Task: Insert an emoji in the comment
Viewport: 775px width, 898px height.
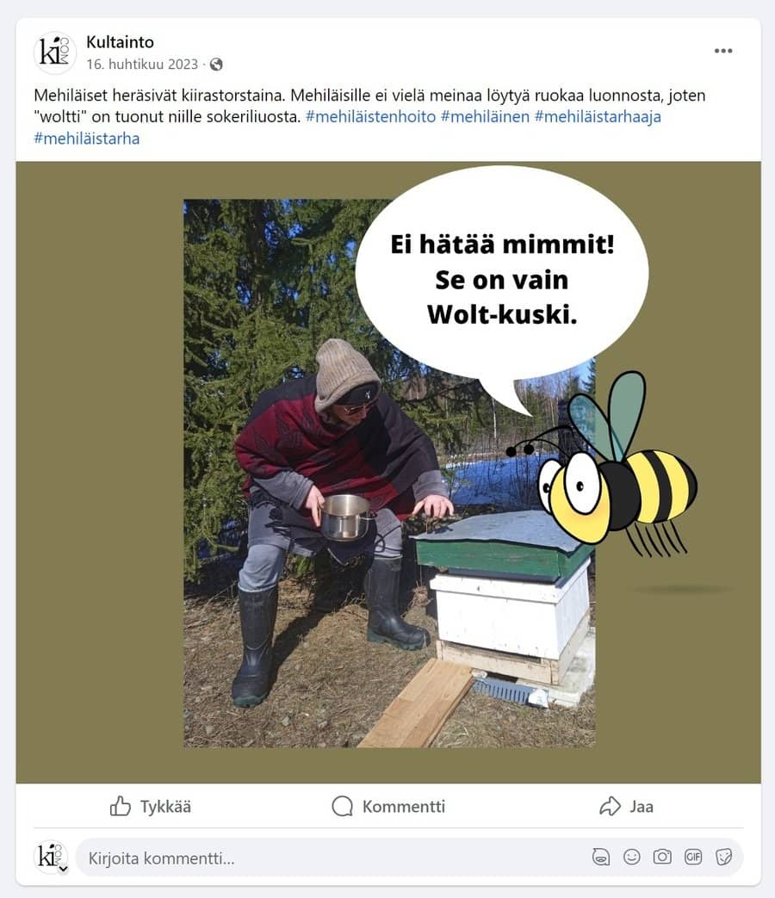Action: tap(631, 857)
